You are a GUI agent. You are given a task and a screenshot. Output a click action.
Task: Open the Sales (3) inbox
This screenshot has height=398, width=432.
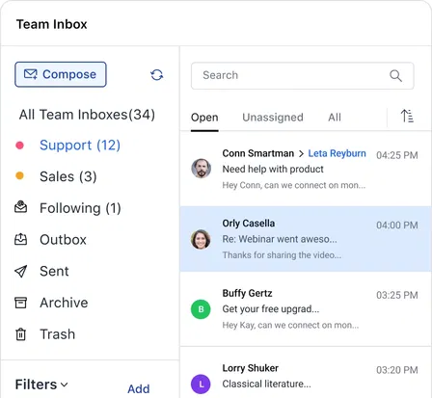(x=67, y=176)
